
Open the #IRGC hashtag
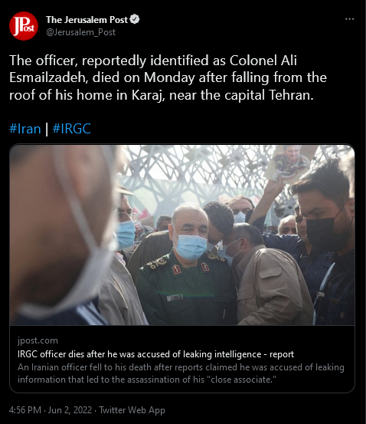[x=71, y=129]
